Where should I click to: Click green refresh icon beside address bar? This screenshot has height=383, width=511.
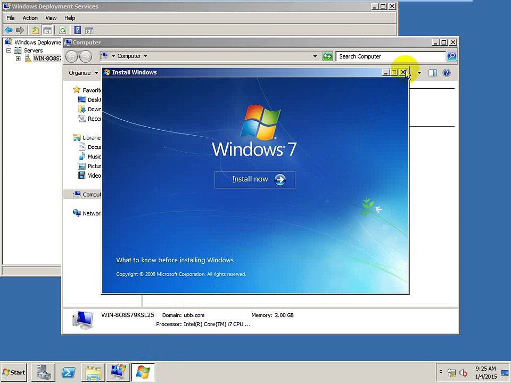click(x=327, y=56)
